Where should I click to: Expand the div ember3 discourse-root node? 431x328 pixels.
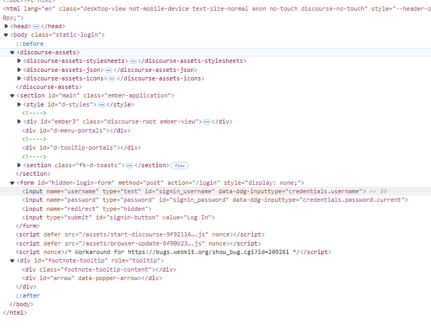(19, 121)
